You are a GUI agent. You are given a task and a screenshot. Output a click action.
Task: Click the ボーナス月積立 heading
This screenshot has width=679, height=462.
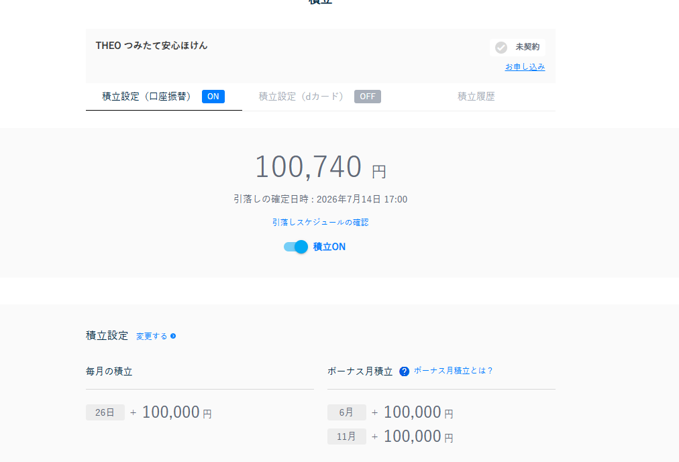tap(360, 371)
